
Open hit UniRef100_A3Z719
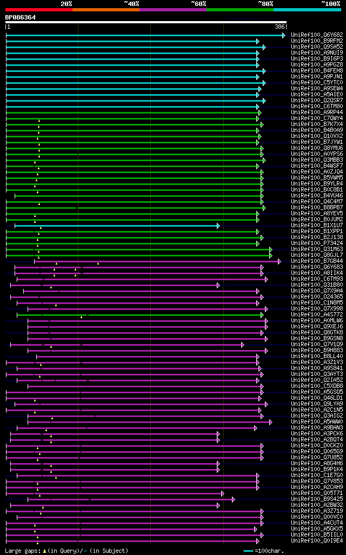[x=317, y=511]
